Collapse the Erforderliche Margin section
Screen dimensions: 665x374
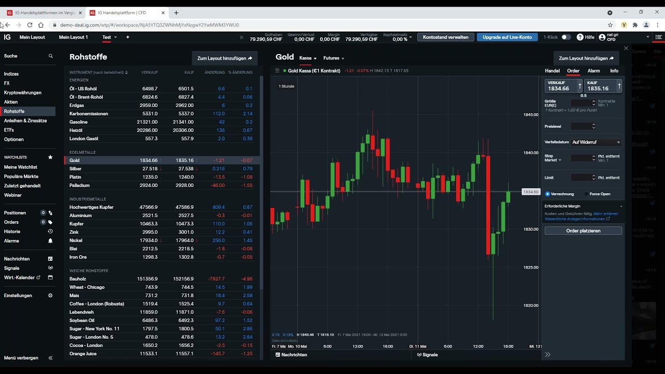(621, 206)
